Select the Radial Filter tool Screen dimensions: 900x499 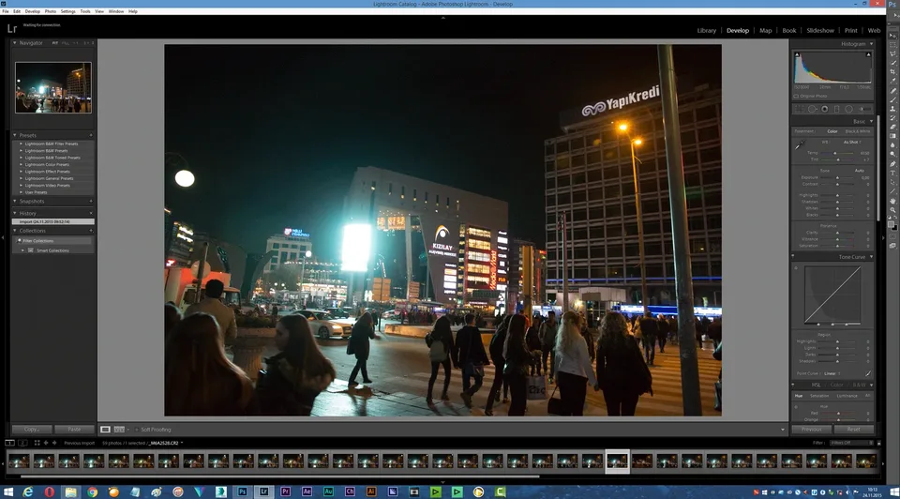tap(849, 109)
